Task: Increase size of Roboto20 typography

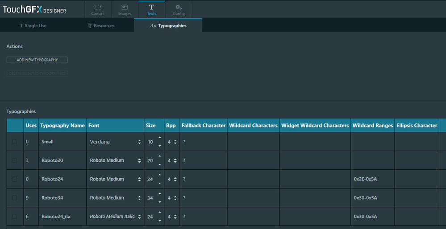Action: [159, 156]
